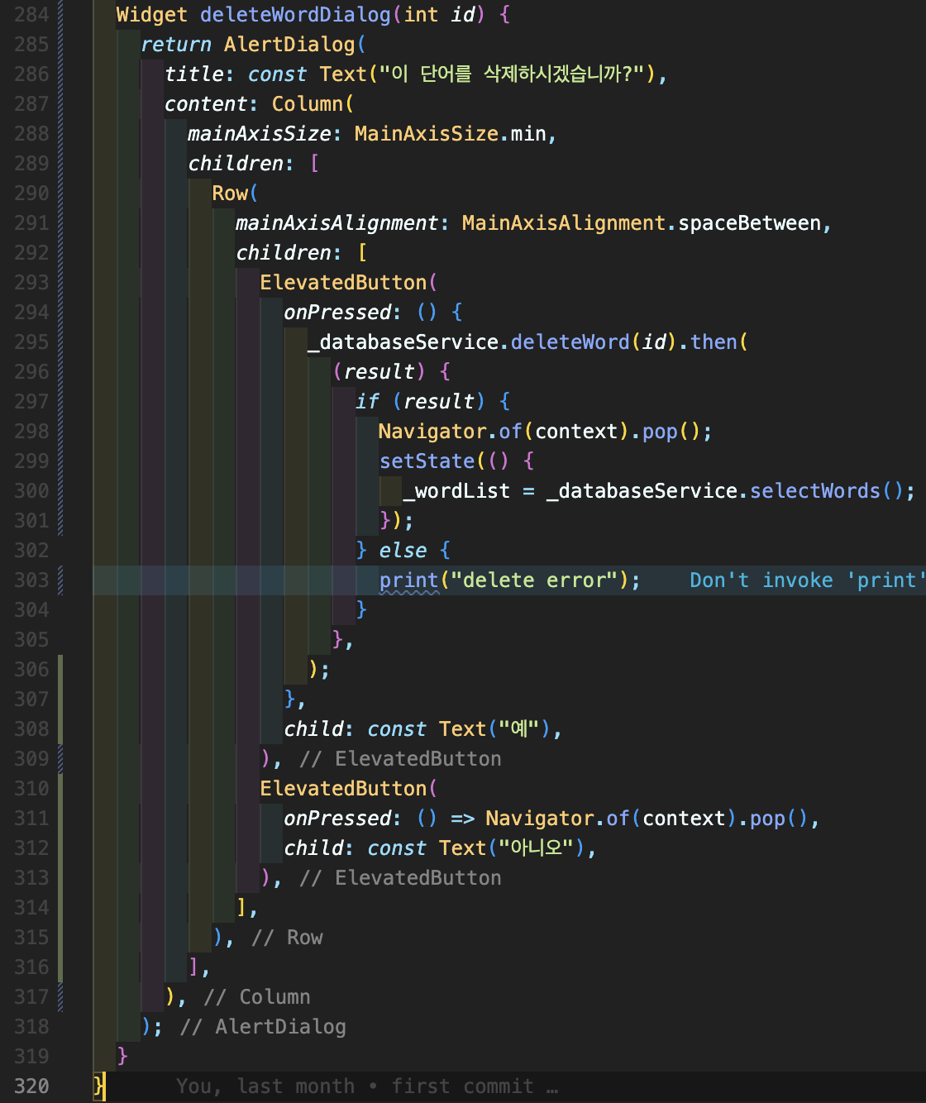926x1103 pixels.
Task: Click '_databaseService' on line 295
Action: click(x=403, y=342)
